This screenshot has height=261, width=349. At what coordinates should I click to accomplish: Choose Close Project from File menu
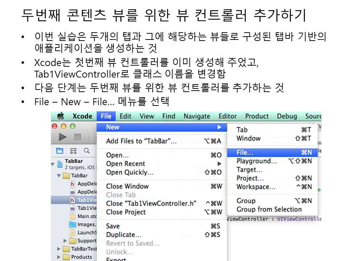tap(126, 212)
